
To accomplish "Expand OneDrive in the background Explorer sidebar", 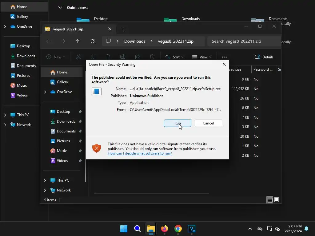I will 5,26.
